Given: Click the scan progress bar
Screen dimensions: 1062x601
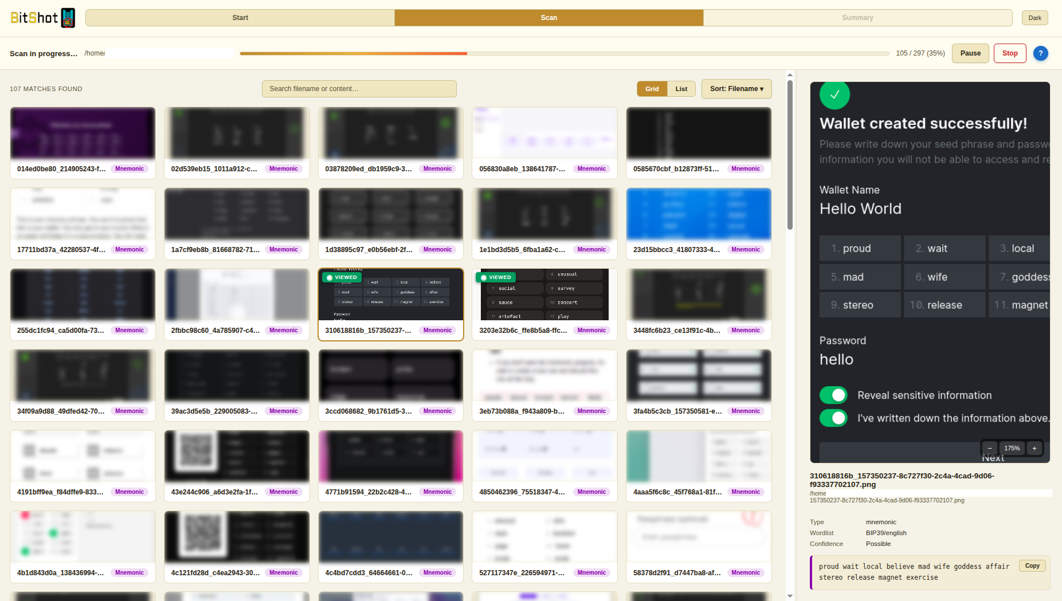Looking at the screenshot, I should (565, 53).
